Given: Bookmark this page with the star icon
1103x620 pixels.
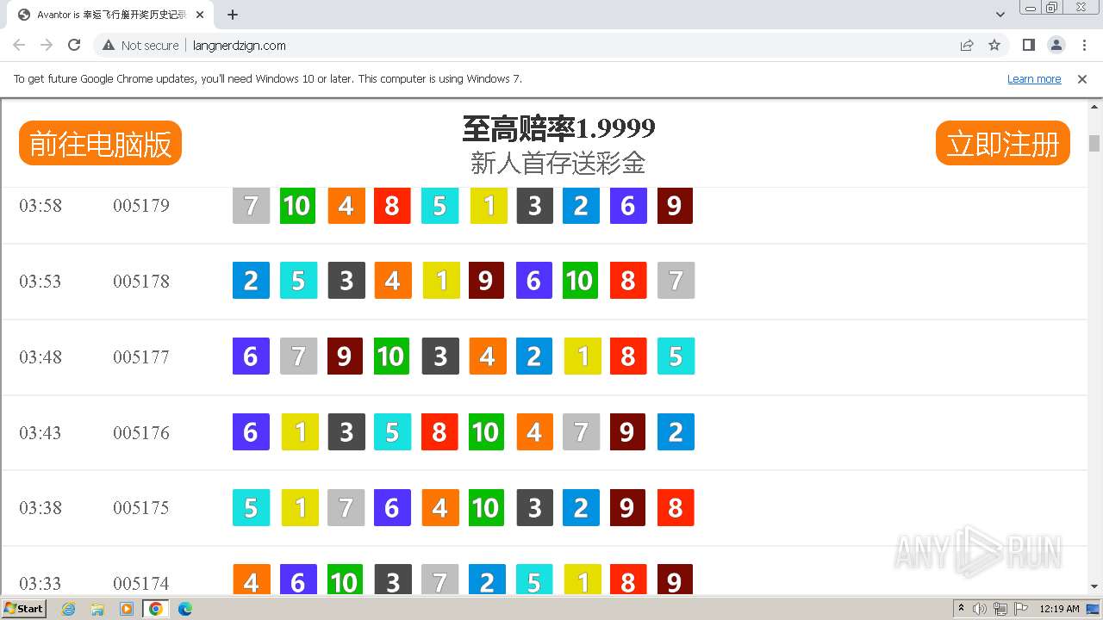Looking at the screenshot, I should pos(994,46).
